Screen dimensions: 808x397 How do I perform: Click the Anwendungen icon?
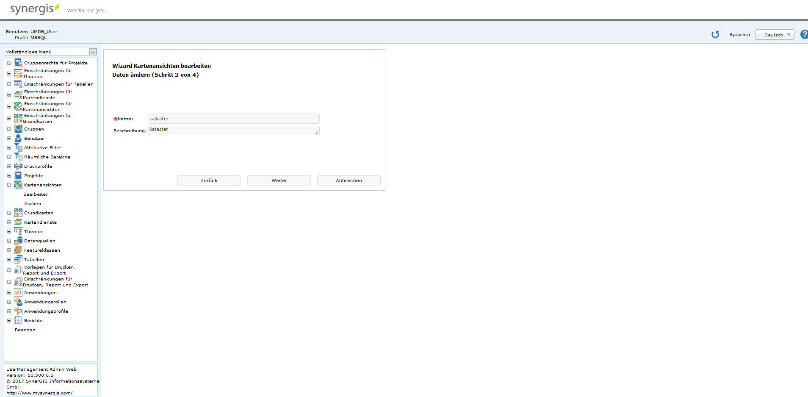pyautogui.click(x=18, y=292)
